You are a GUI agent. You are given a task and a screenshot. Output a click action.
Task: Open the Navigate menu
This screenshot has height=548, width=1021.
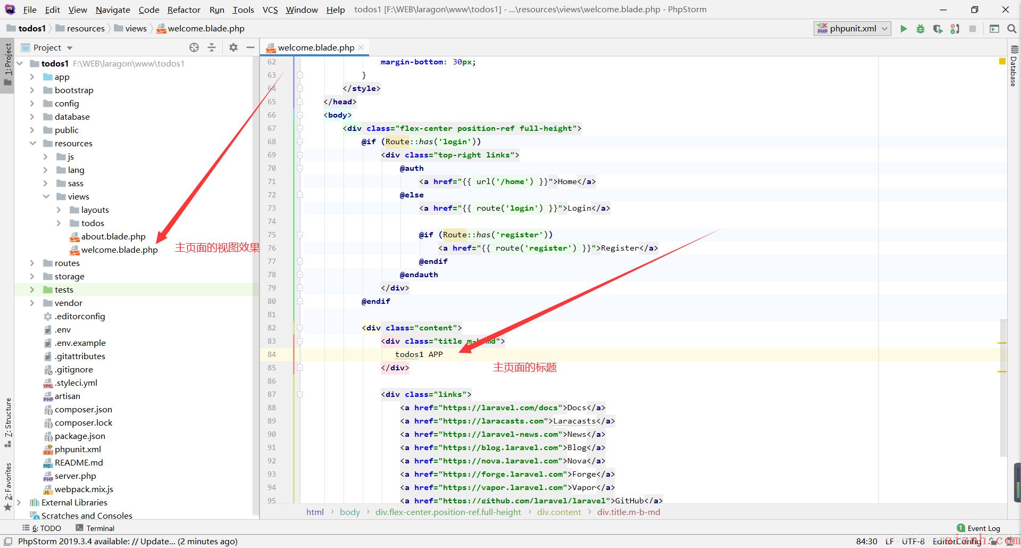click(x=113, y=10)
